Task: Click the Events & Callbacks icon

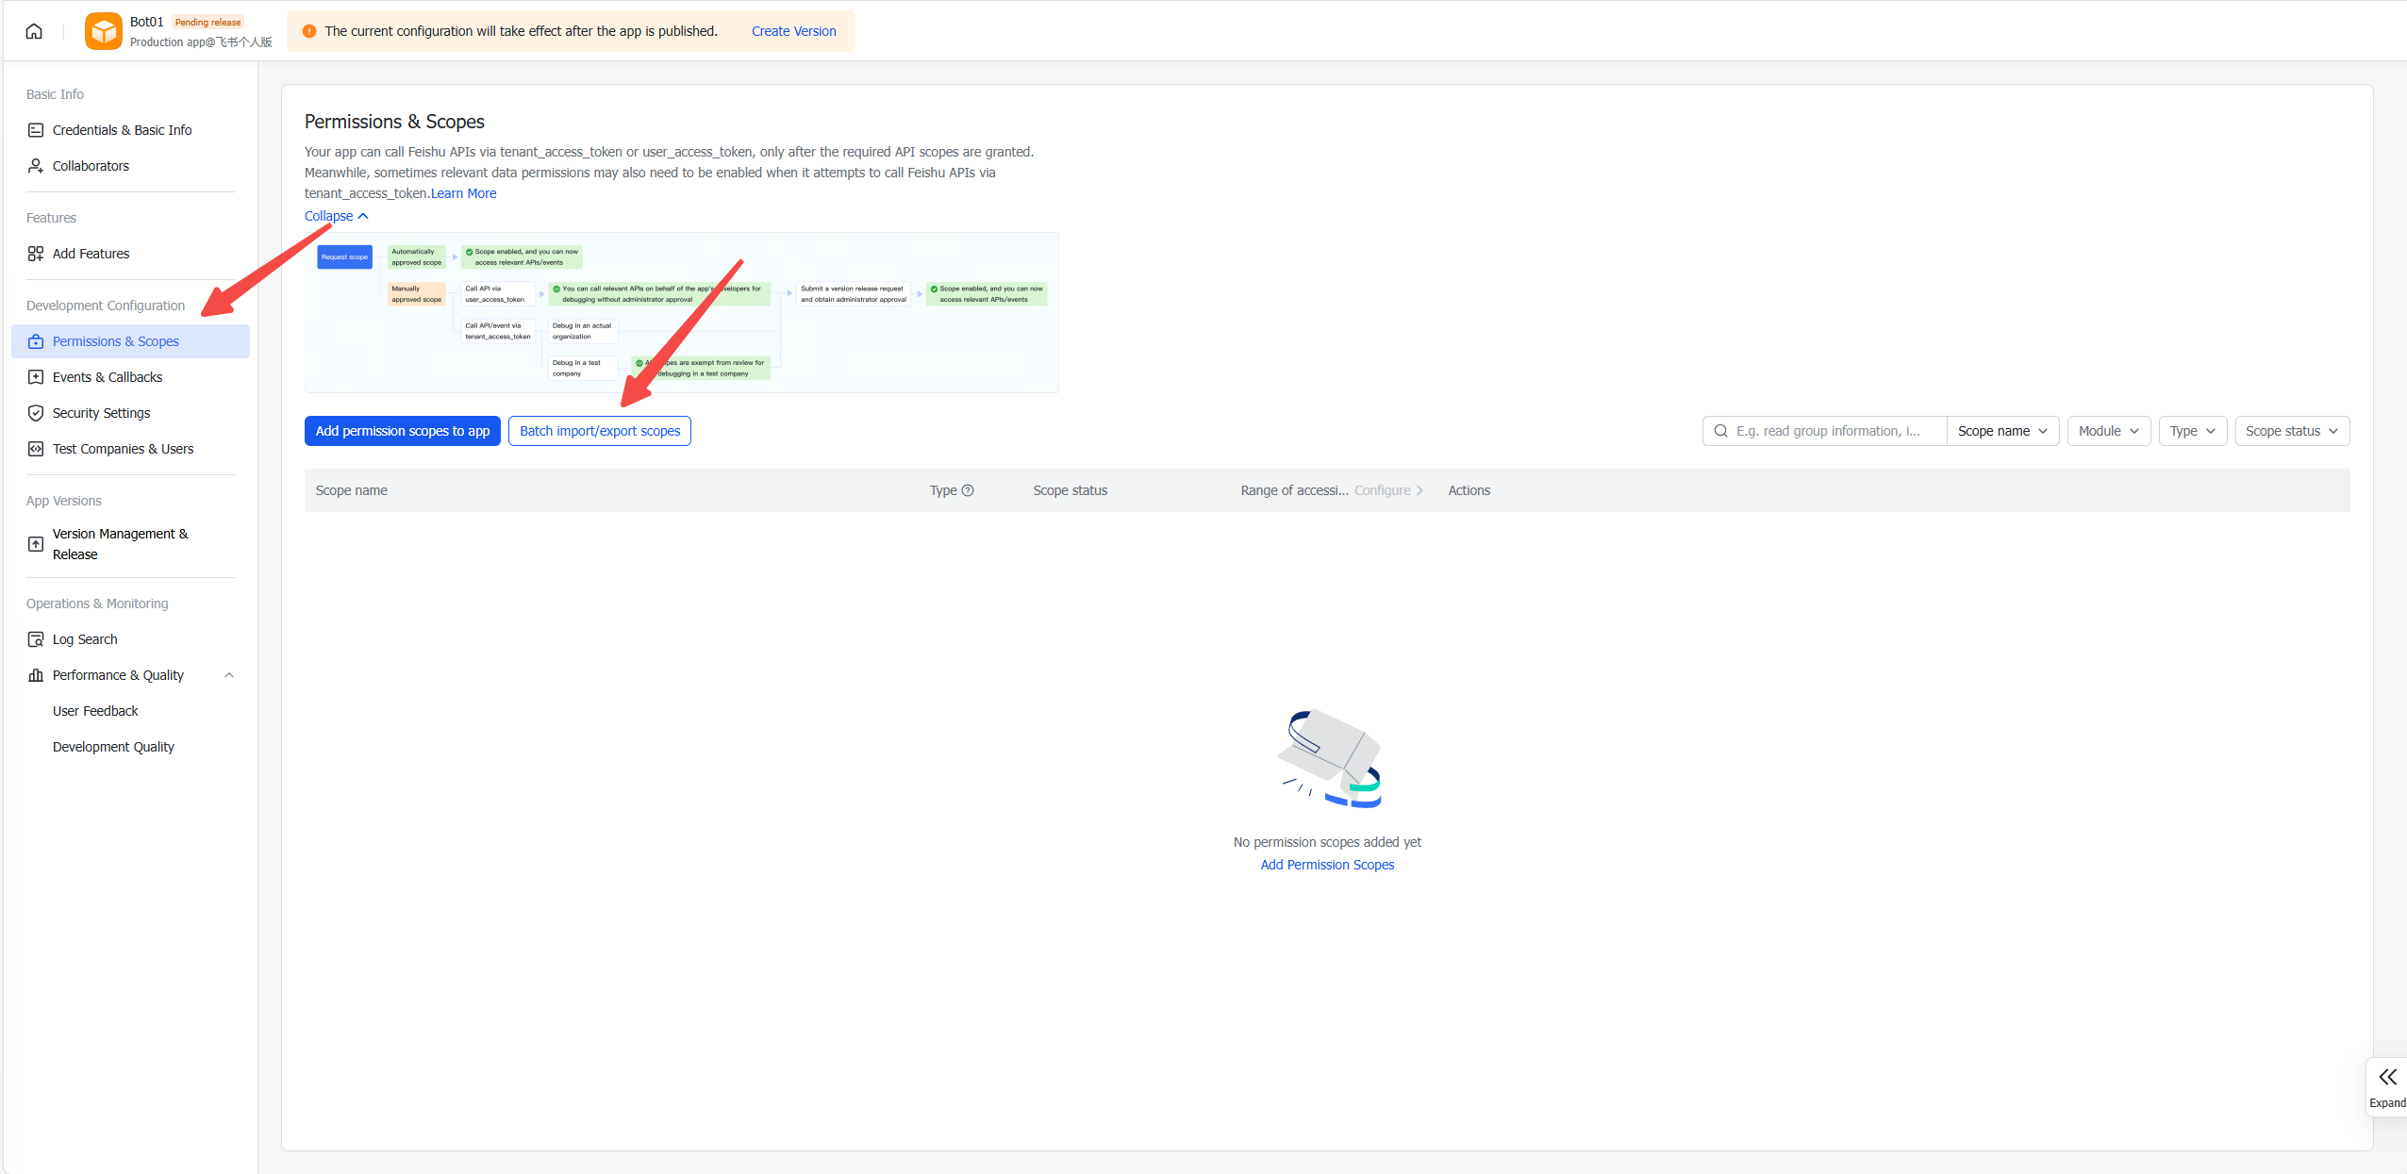Action: click(x=36, y=377)
